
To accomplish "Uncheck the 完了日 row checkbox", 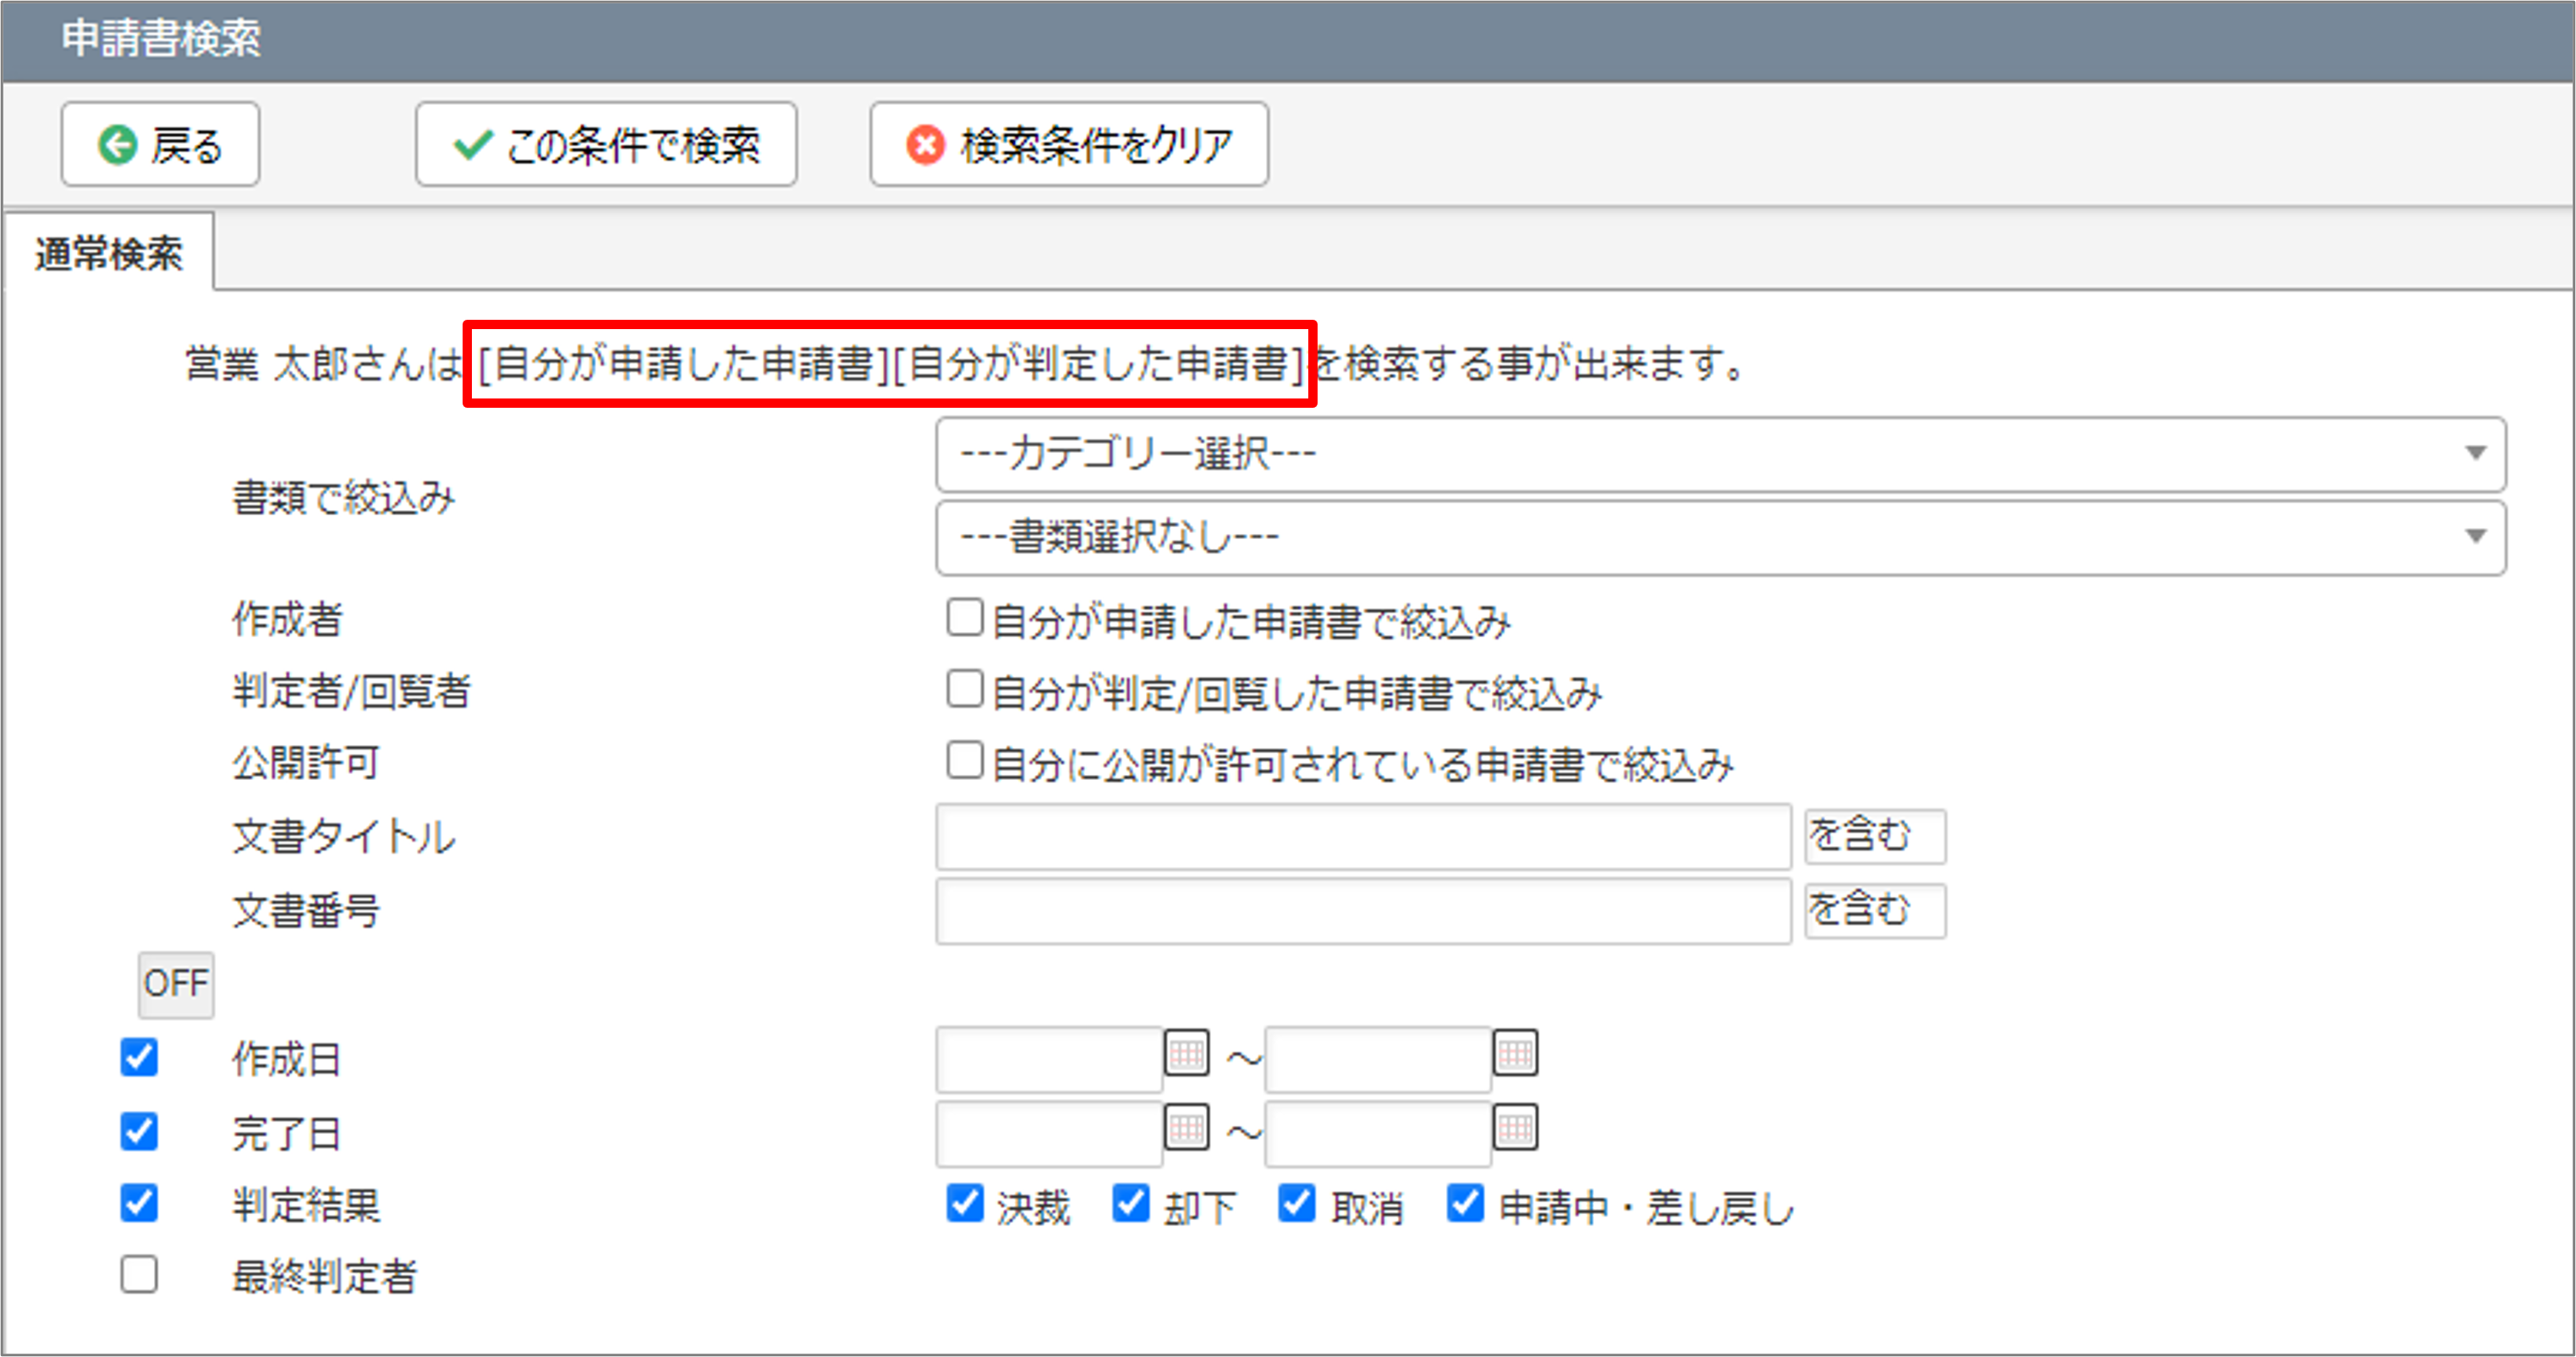I will [139, 1131].
